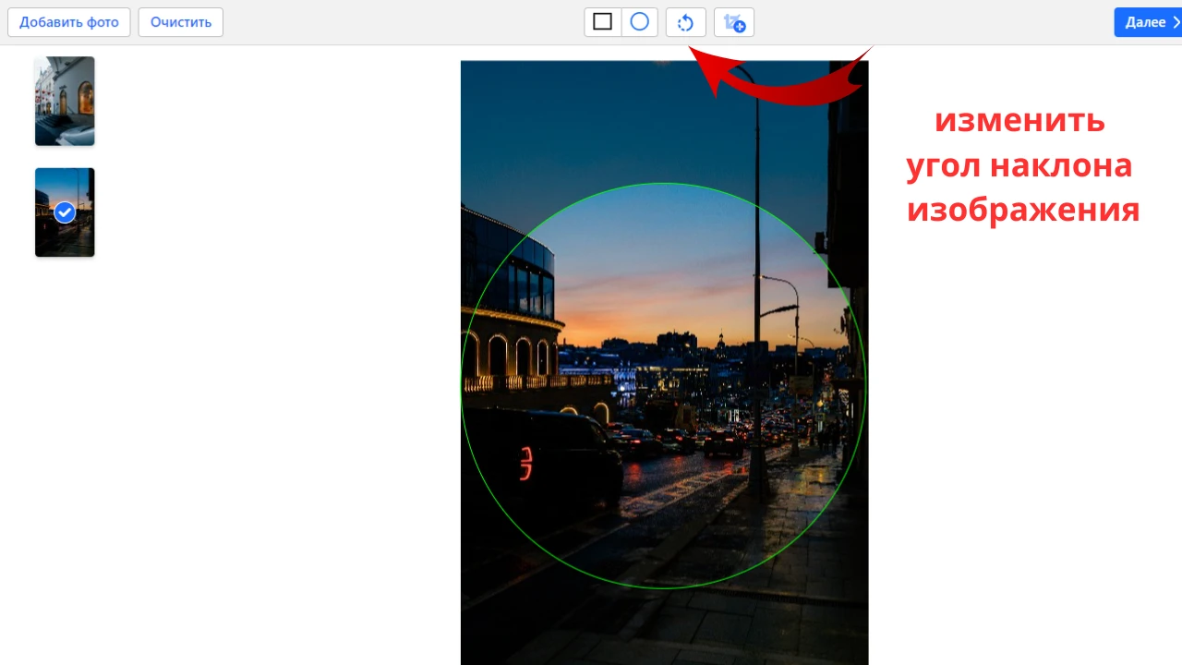
Task: Select the square crop shape
Action: click(x=603, y=22)
